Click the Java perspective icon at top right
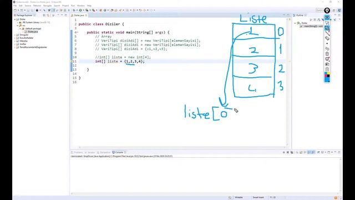This screenshot has width=355, height=200. [x=339, y=10]
